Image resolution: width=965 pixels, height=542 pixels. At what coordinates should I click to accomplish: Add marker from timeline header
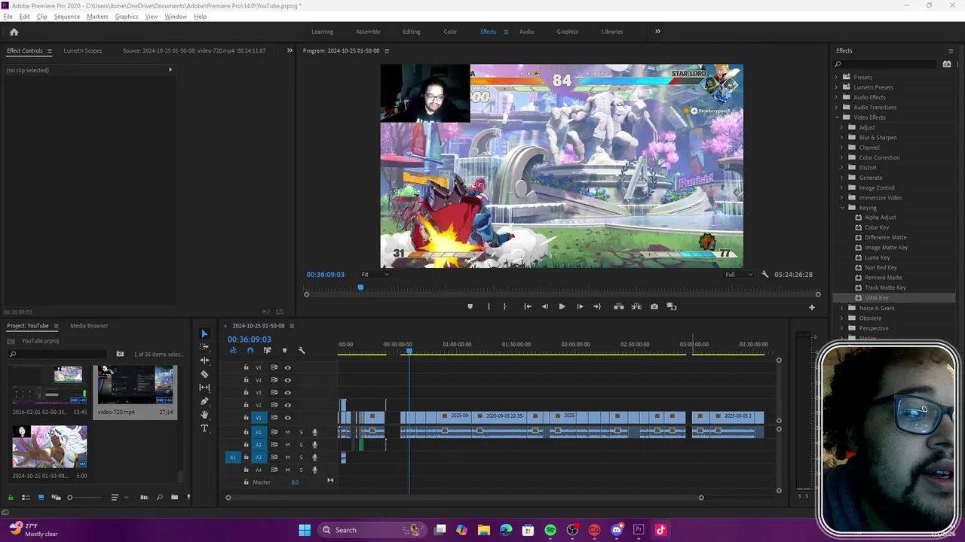[x=284, y=350]
